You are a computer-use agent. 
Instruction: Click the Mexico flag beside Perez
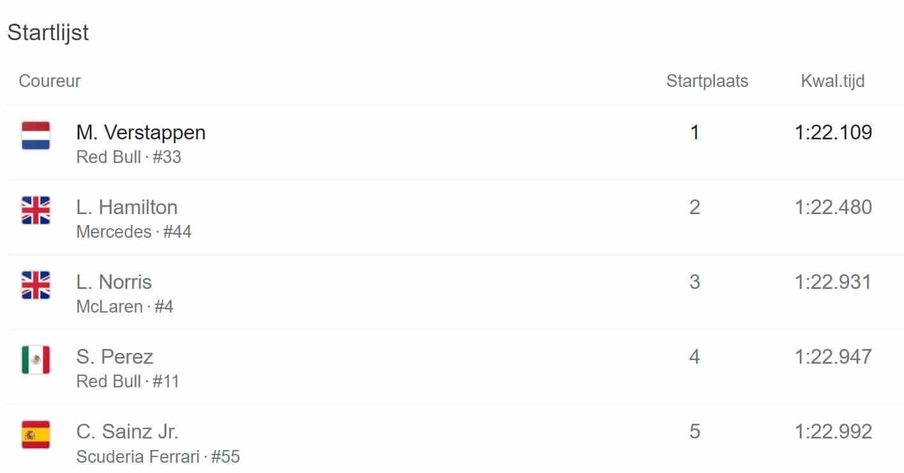36,360
